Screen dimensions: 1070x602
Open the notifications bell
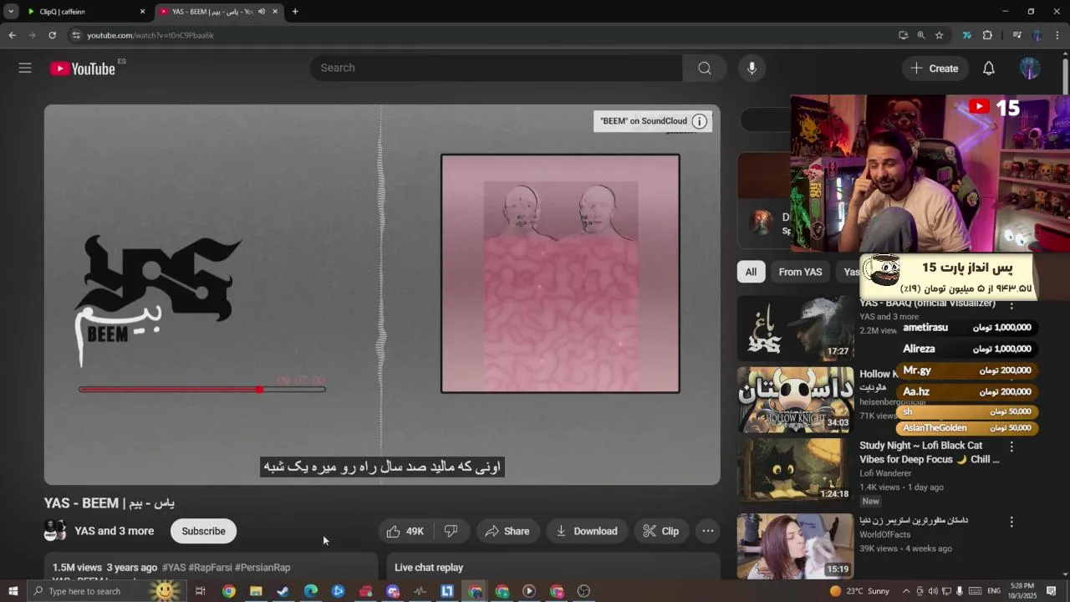point(989,69)
